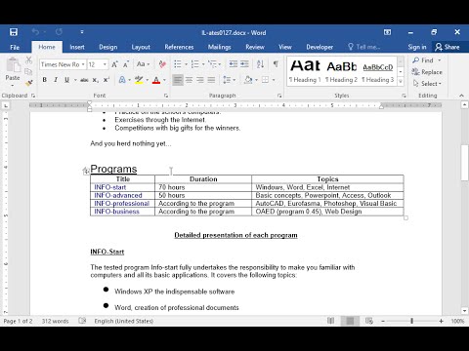The image size is (469, 351).
Task: Click the Shading paint bucket icon
Action: point(248,80)
